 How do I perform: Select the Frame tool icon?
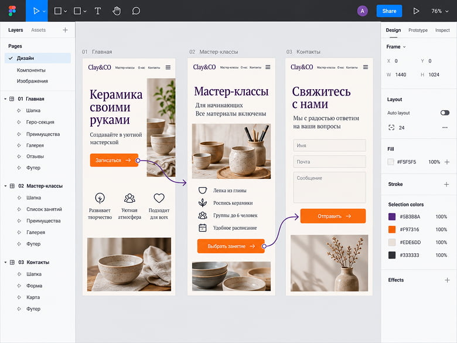pyautogui.click(x=57, y=11)
